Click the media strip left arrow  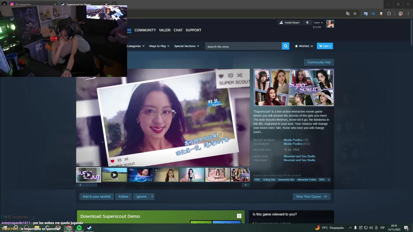pyautogui.click(x=80, y=185)
